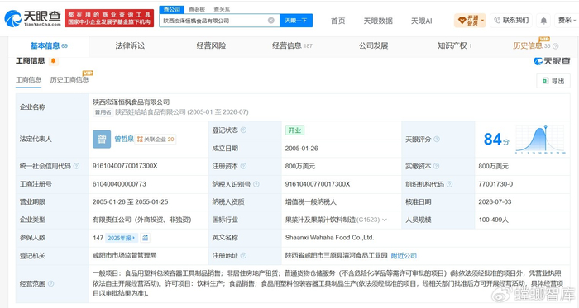Image resolution: width=579 pixels, height=308 pixels.
Task: Click bell alert icon beside 工商信息 heading
Action: [54, 61]
